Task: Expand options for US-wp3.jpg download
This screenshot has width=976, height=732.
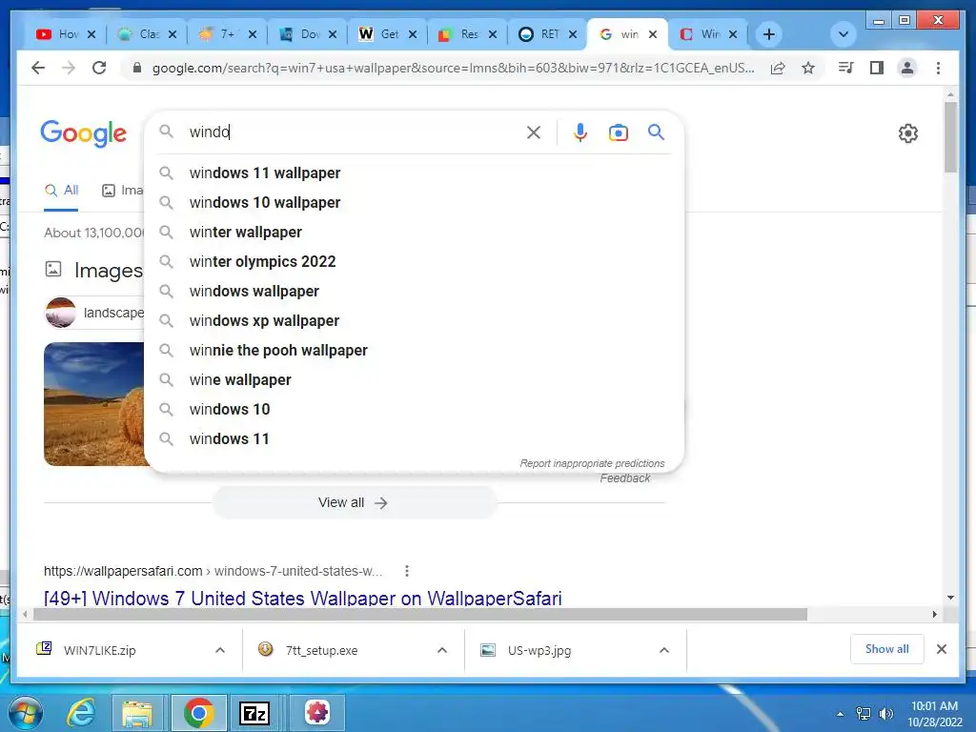Action: pyautogui.click(x=664, y=650)
